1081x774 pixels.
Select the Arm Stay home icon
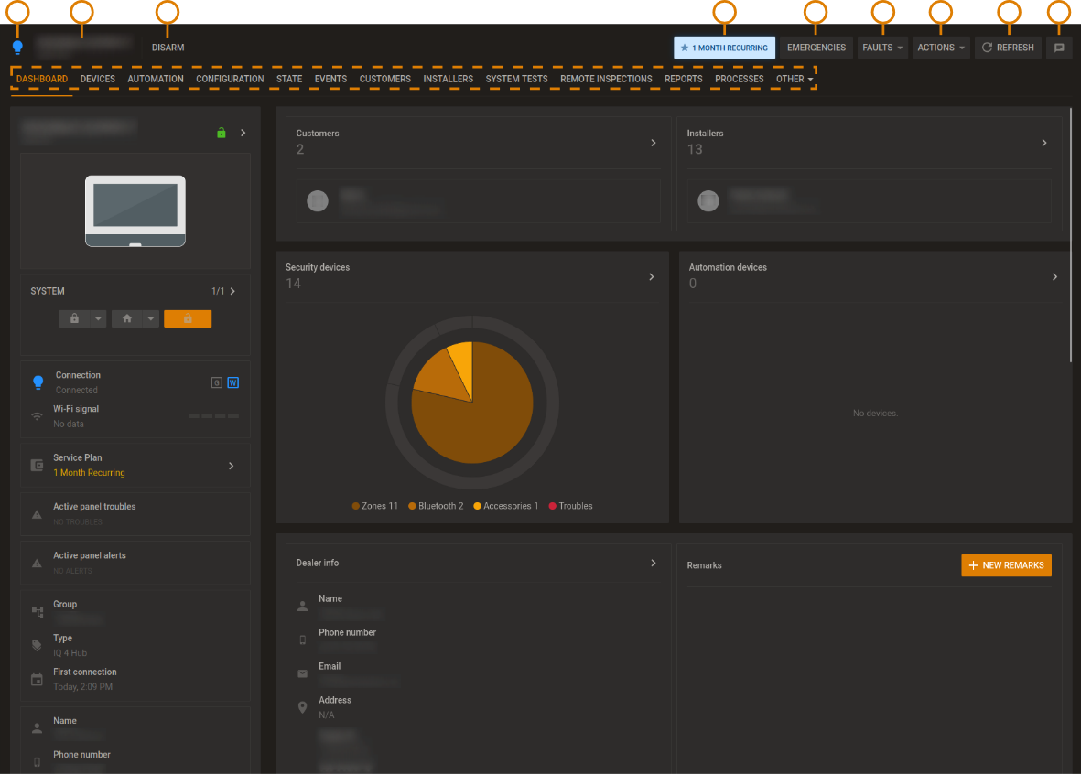129,319
